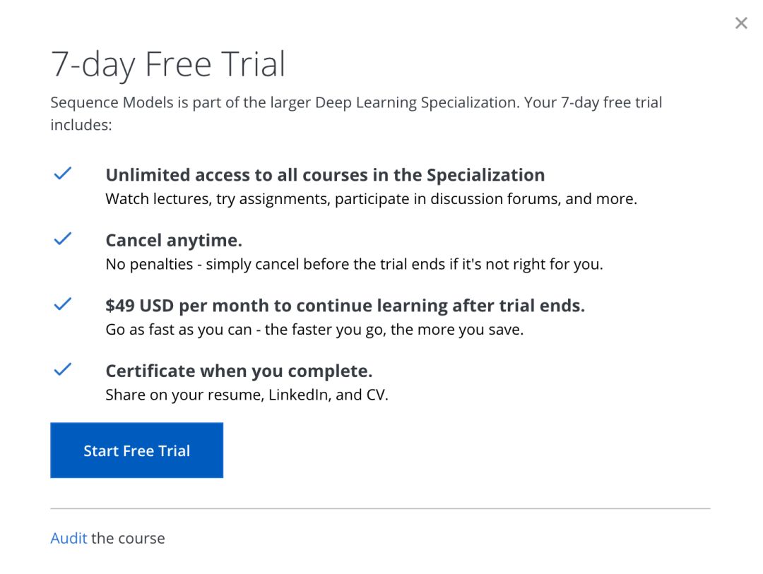Click the 7-day Free Trial heading
The height and width of the screenshot is (574, 763).
[x=168, y=65]
